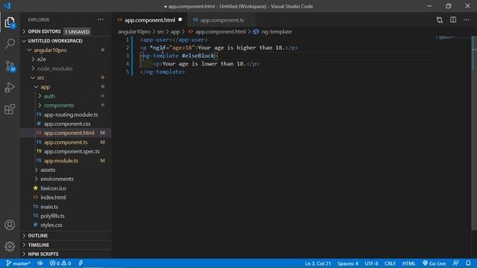The height and width of the screenshot is (268, 477).
Task: Open the Manage gear icon
Action: [x=10, y=246]
